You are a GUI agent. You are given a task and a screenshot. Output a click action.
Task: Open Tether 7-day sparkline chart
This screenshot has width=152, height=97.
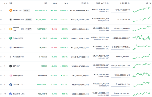[x=142, y=38]
